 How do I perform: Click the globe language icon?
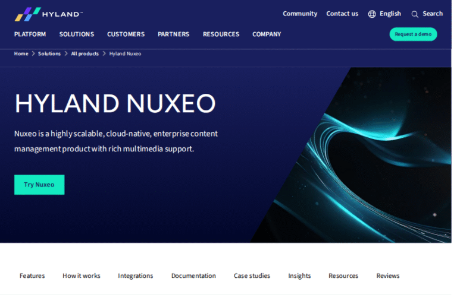(x=372, y=14)
